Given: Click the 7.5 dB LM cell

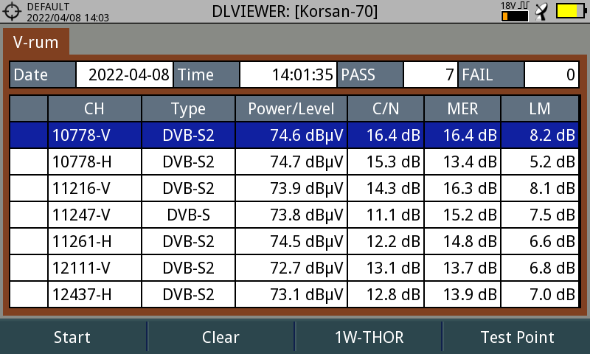Looking at the screenshot, I should pos(540,215).
